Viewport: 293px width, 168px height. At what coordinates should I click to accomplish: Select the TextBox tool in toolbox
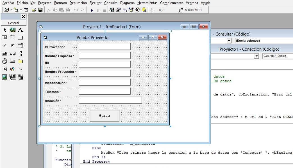pyautogui.click(x=4, y=38)
